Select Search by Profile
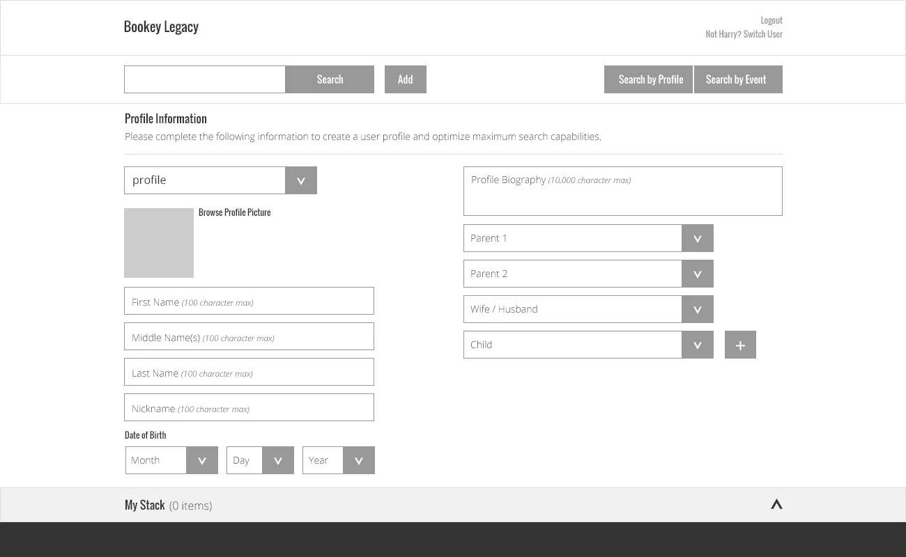906x557 pixels. coord(648,79)
